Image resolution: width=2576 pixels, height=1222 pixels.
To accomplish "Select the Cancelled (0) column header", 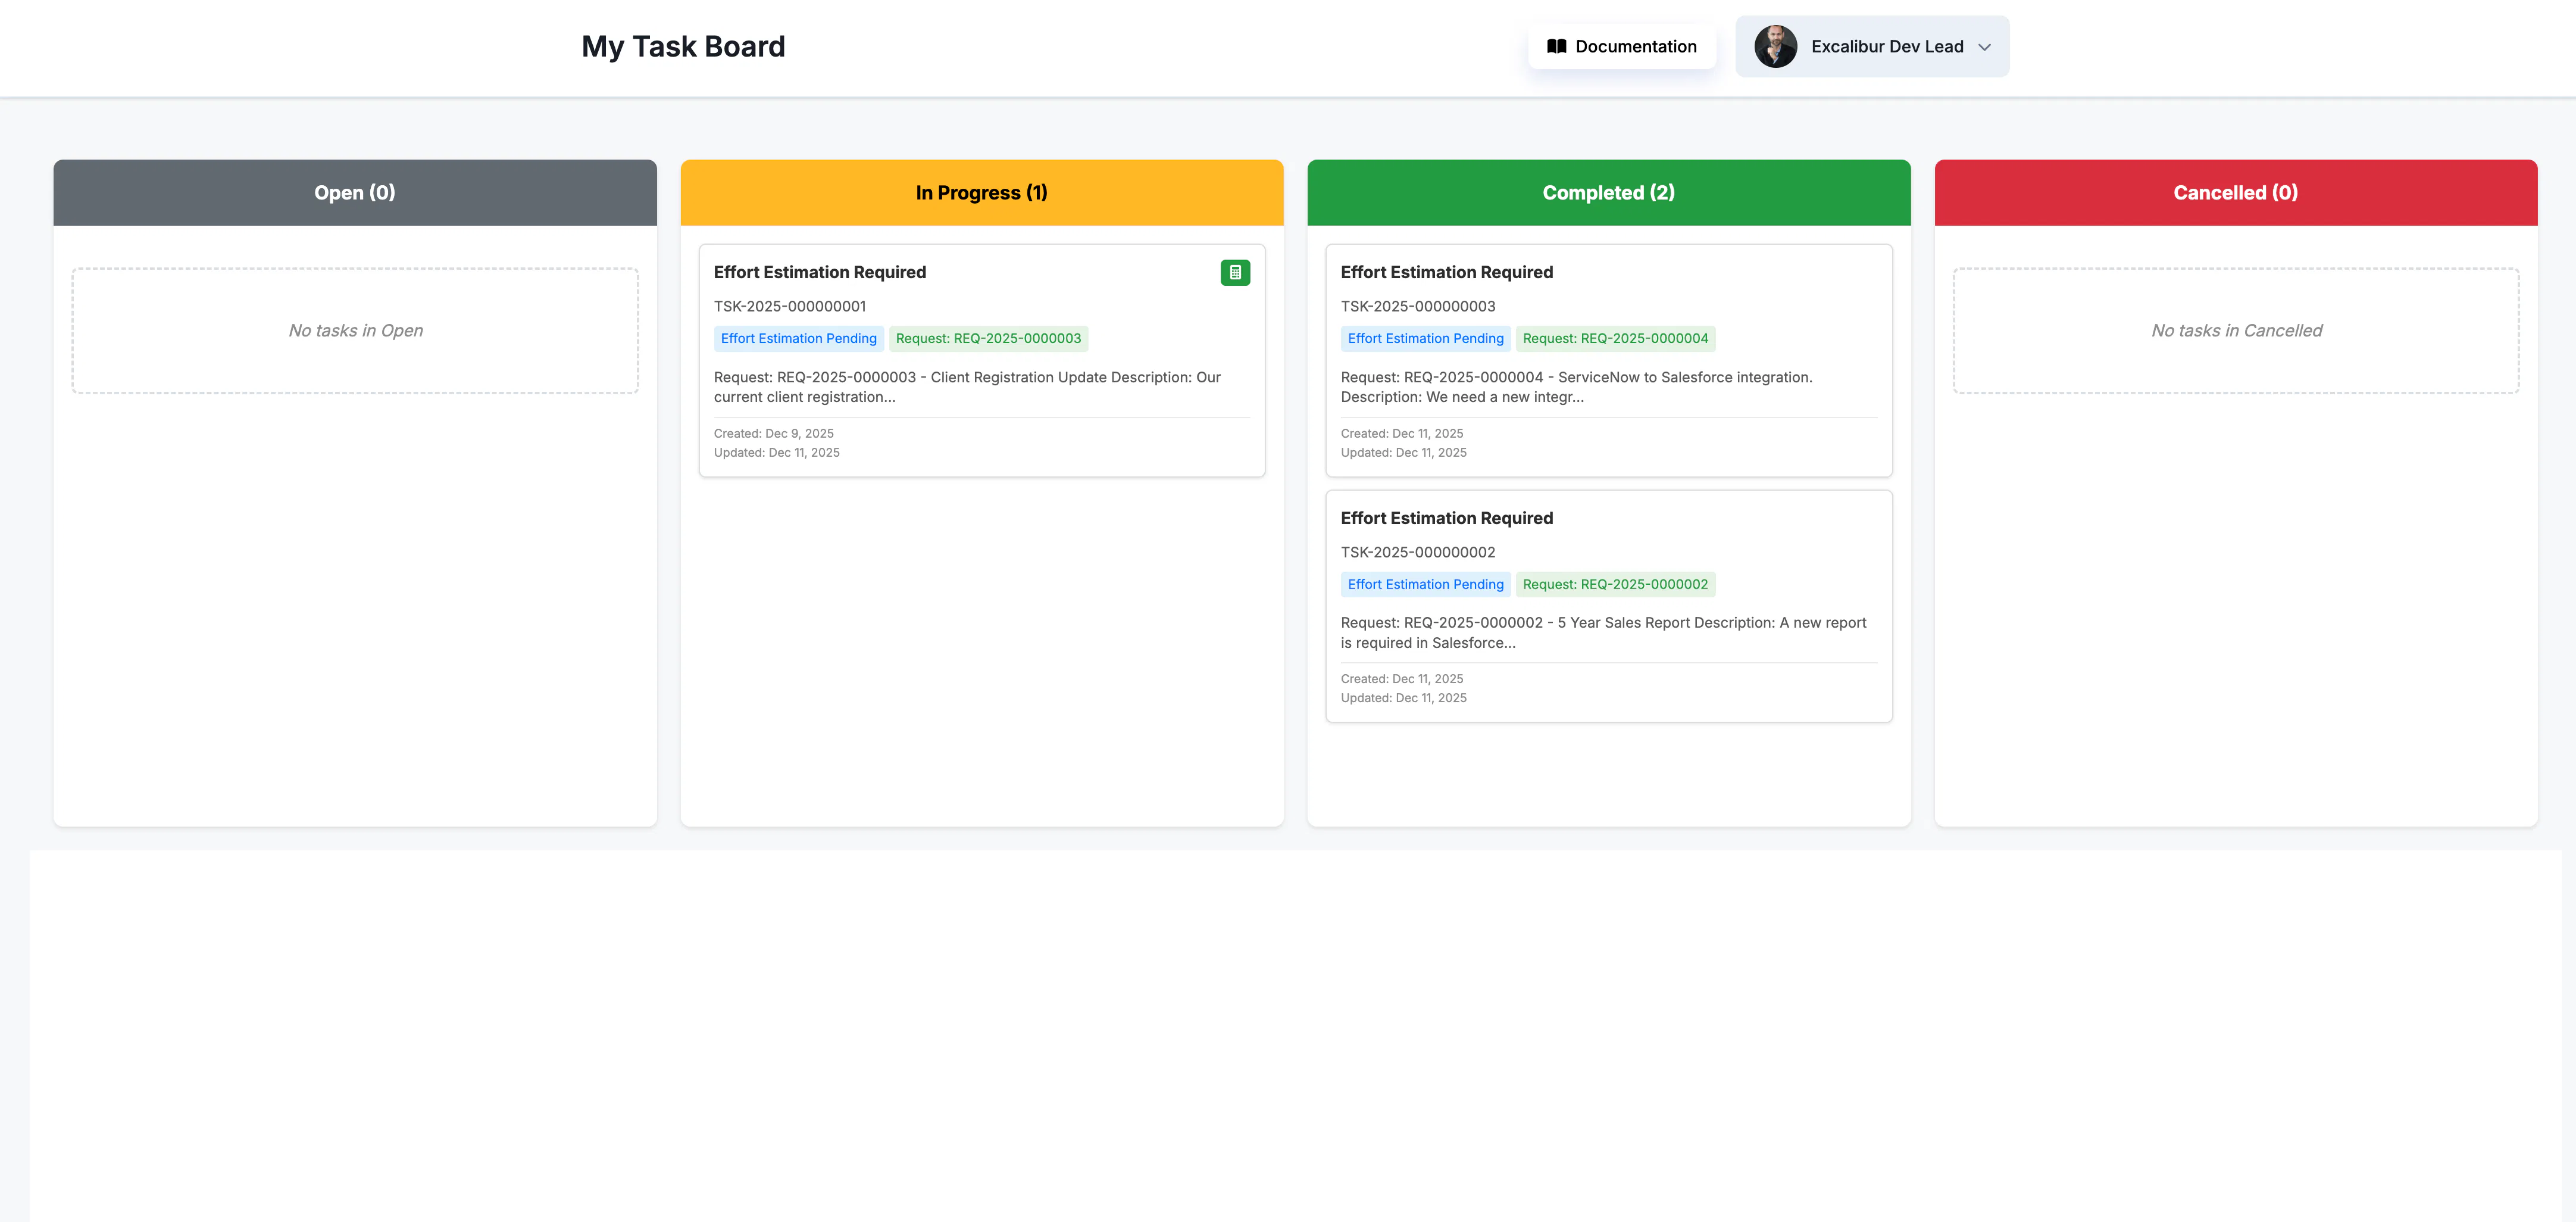I will click(2236, 192).
